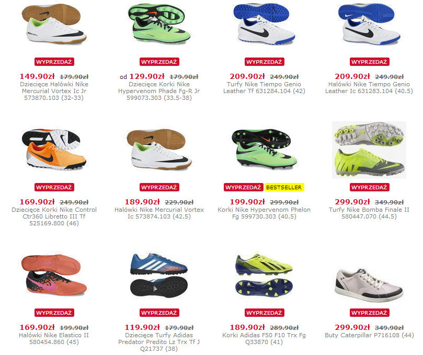
Task: Open the Tiempo Genio Leather Tf shoe image
Action: tap(264, 24)
